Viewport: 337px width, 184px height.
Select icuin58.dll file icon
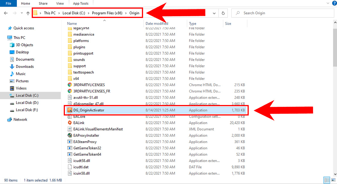tap(70, 173)
